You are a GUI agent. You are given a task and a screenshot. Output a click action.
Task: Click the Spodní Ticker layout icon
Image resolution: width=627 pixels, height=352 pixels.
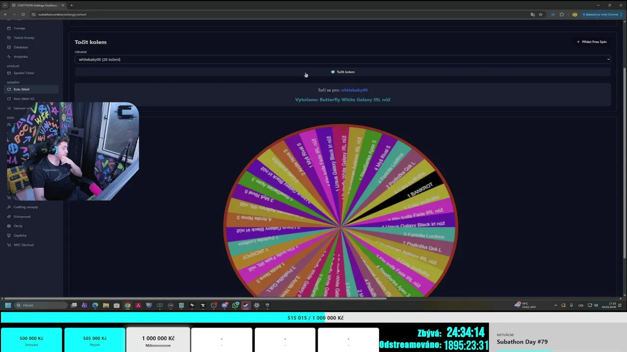coord(9,73)
